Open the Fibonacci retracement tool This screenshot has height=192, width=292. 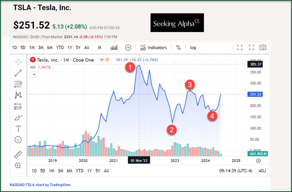click(18, 84)
